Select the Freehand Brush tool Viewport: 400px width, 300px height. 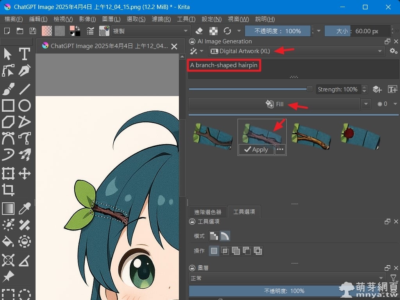(8, 89)
